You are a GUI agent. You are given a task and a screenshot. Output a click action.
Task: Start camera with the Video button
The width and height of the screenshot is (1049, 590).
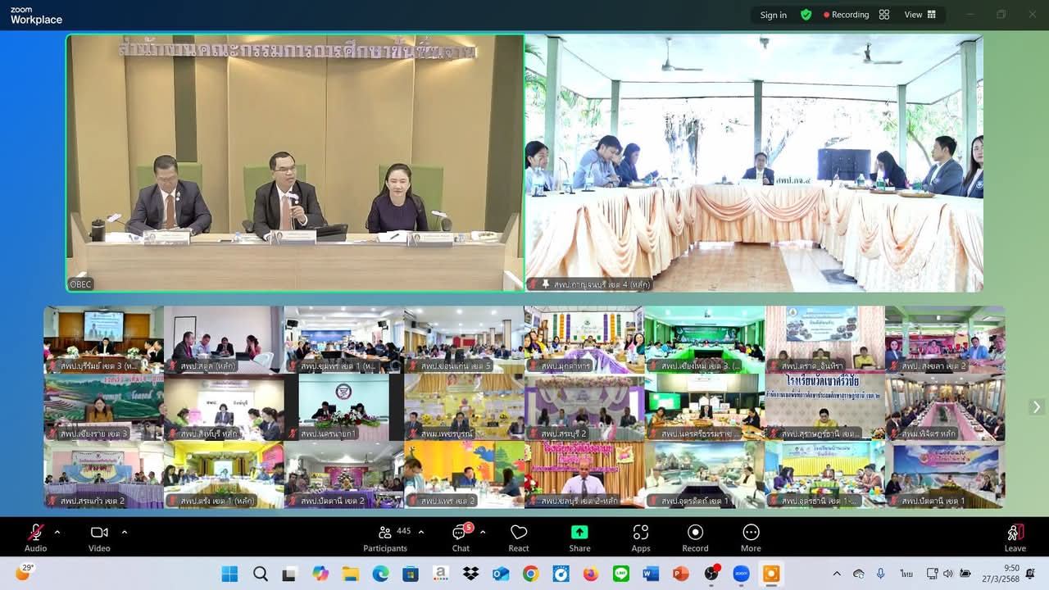99,538
